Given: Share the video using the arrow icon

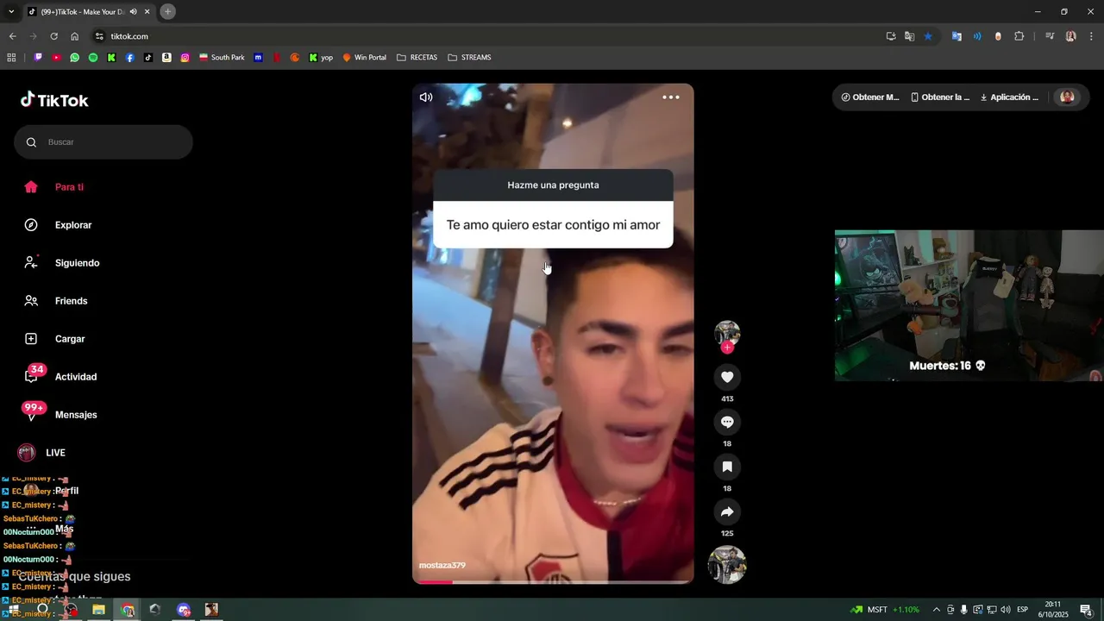Looking at the screenshot, I should tap(727, 511).
